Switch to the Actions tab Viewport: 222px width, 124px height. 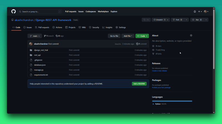pos(57,27)
